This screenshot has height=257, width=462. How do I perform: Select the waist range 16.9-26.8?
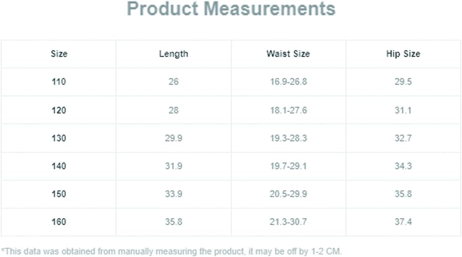point(288,82)
